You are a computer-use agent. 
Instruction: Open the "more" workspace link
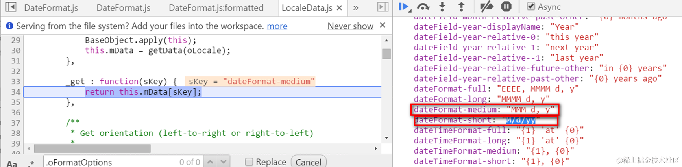[x=277, y=26]
